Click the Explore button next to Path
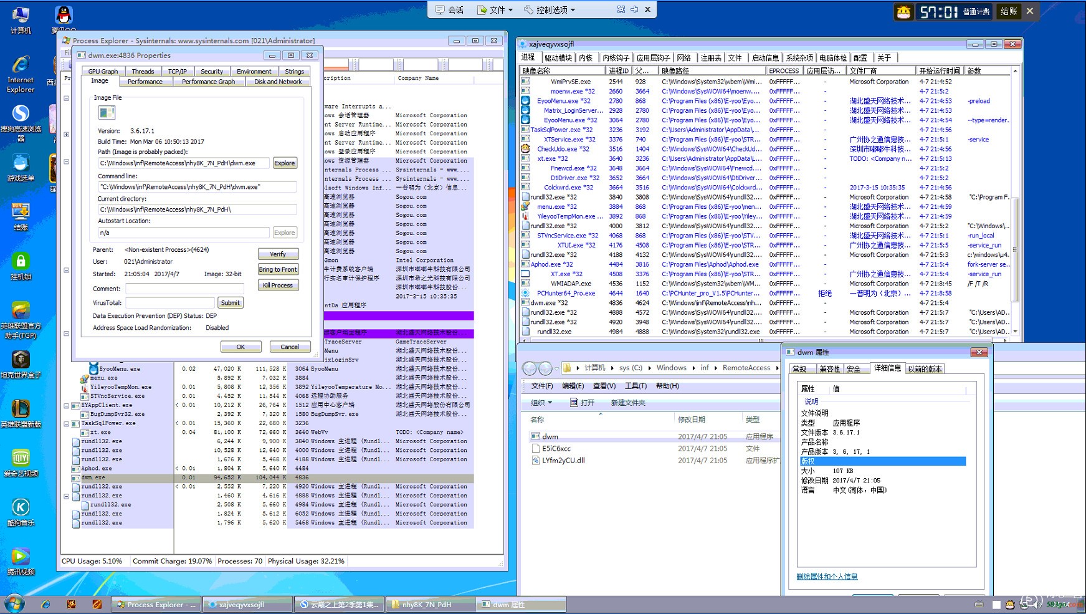1086x614 pixels. point(285,163)
